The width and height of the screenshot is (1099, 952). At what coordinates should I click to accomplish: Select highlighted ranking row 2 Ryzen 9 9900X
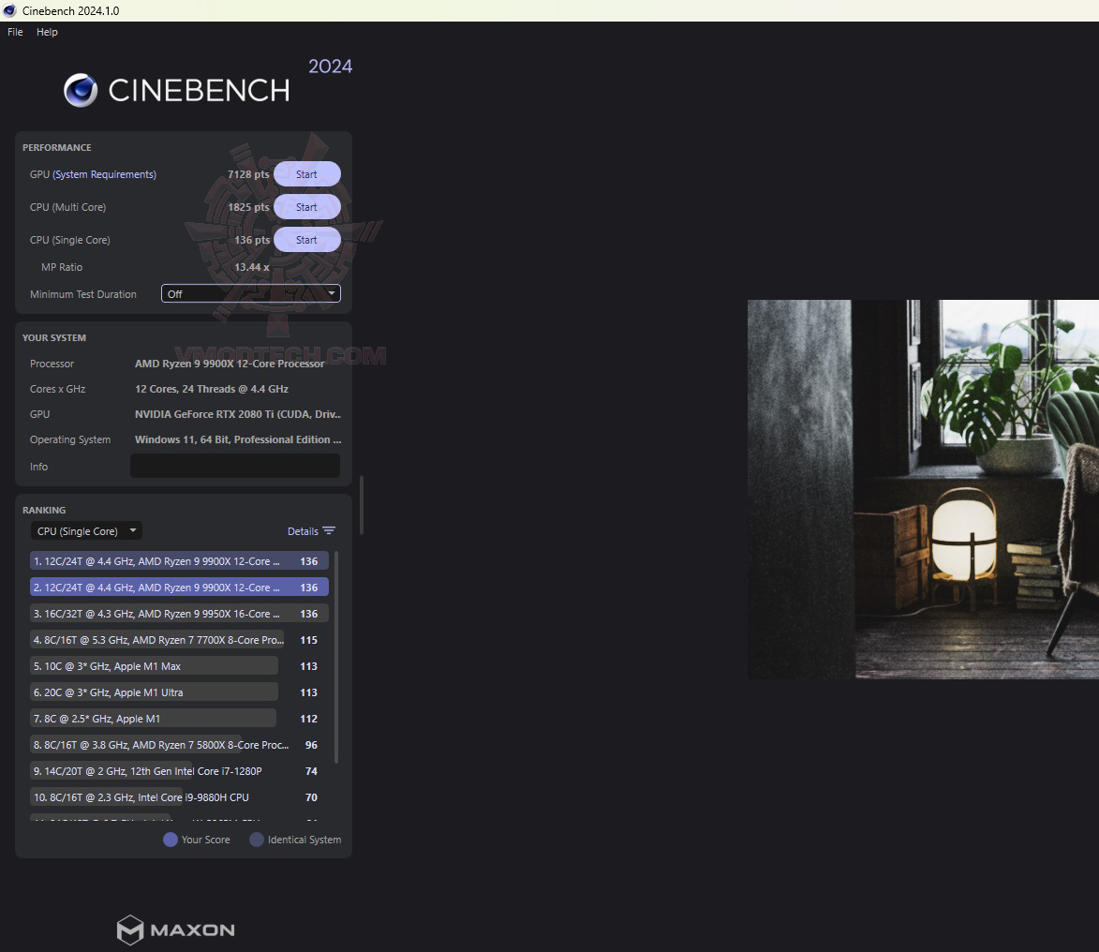[180, 588]
